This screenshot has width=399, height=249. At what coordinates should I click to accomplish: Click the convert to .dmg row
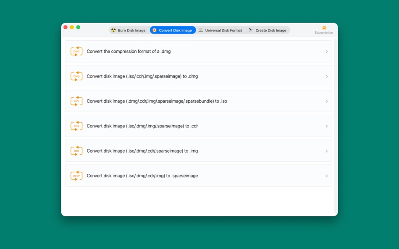tap(197, 76)
